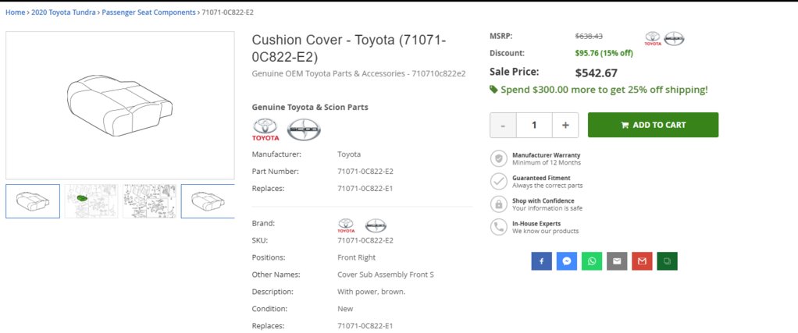
Task: Open Passenger Seat Components breadcrumb
Action: [148, 12]
